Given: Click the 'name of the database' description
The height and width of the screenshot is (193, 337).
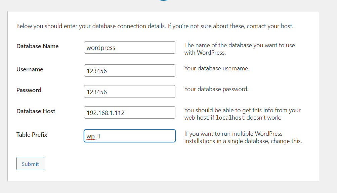Looking at the screenshot, I should tap(239, 49).
